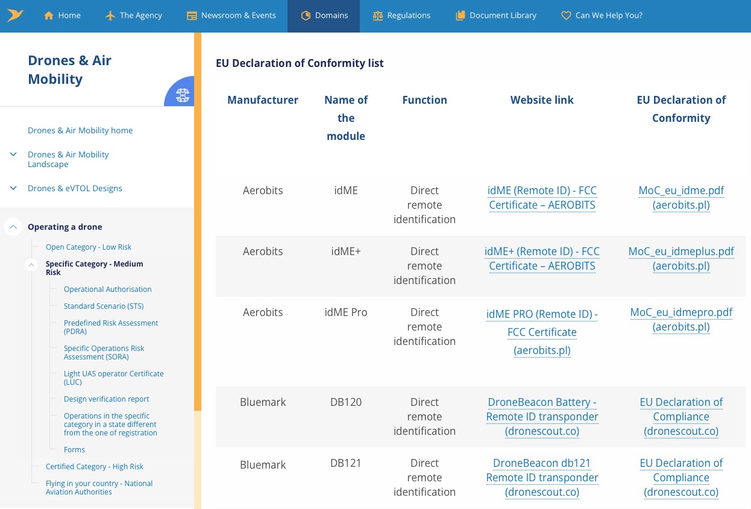Open Standard Scenario (STS) page
This screenshot has height=509, width=751.
[x=104, y=306]
